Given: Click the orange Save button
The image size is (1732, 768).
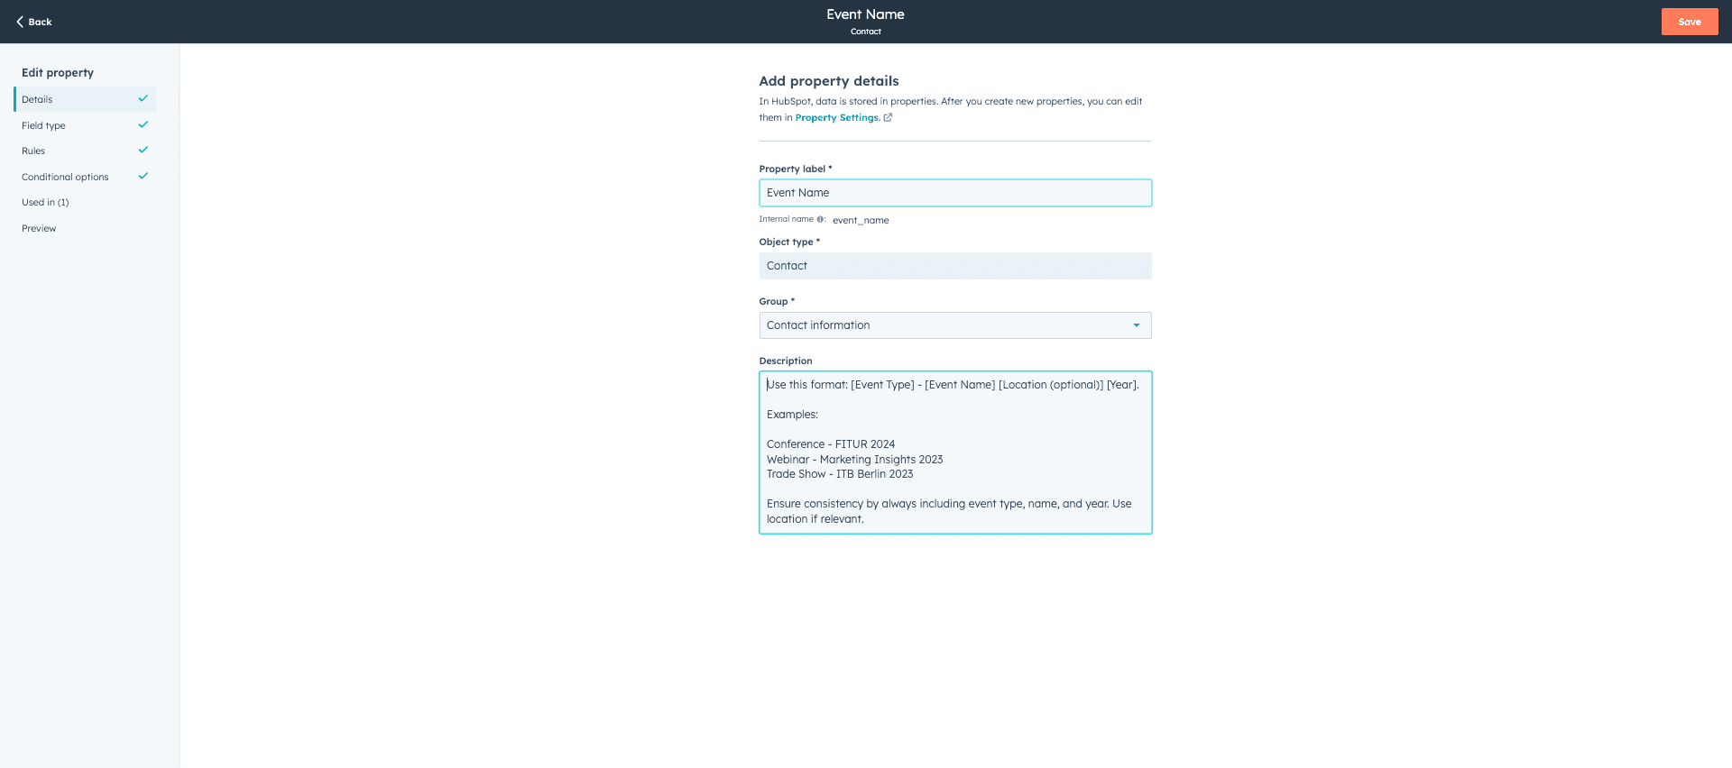Looking at the screenshot, I should pos(1690,22).
